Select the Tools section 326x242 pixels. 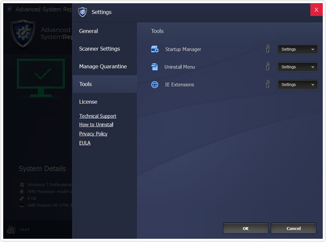coord(104,84)
